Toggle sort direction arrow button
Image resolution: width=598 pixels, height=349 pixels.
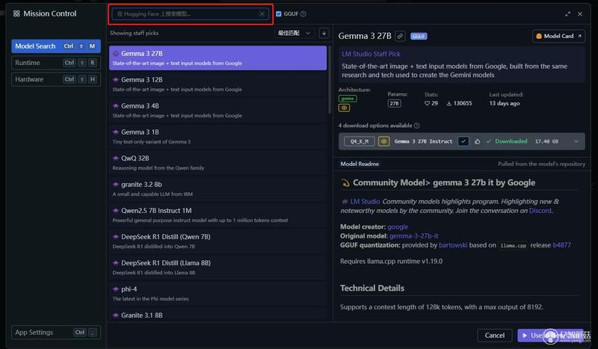324,33
